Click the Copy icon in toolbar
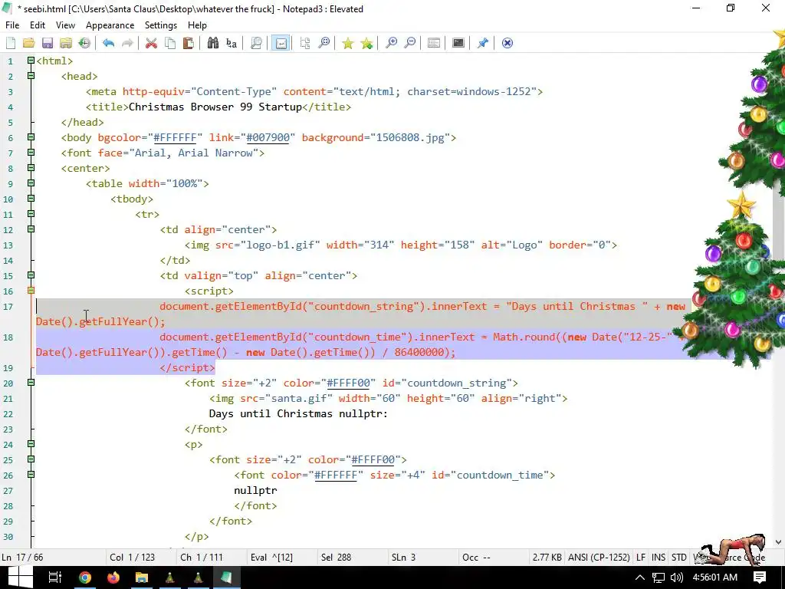The image size is (785, 589). coord(170,43)
